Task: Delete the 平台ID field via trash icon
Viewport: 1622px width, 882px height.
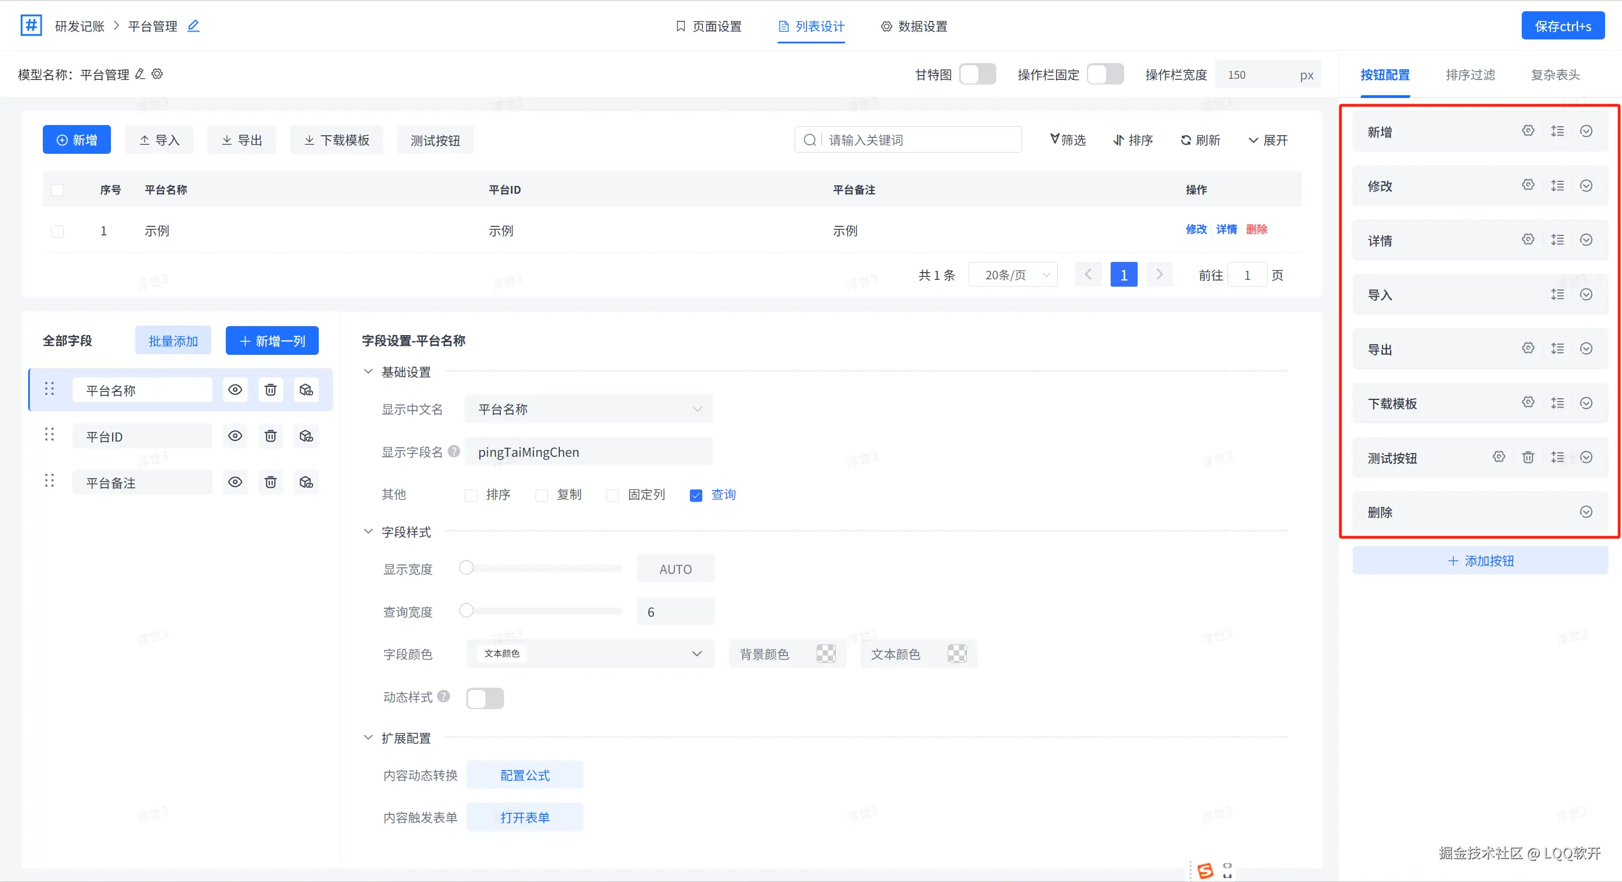Action: tap(270, 436)
